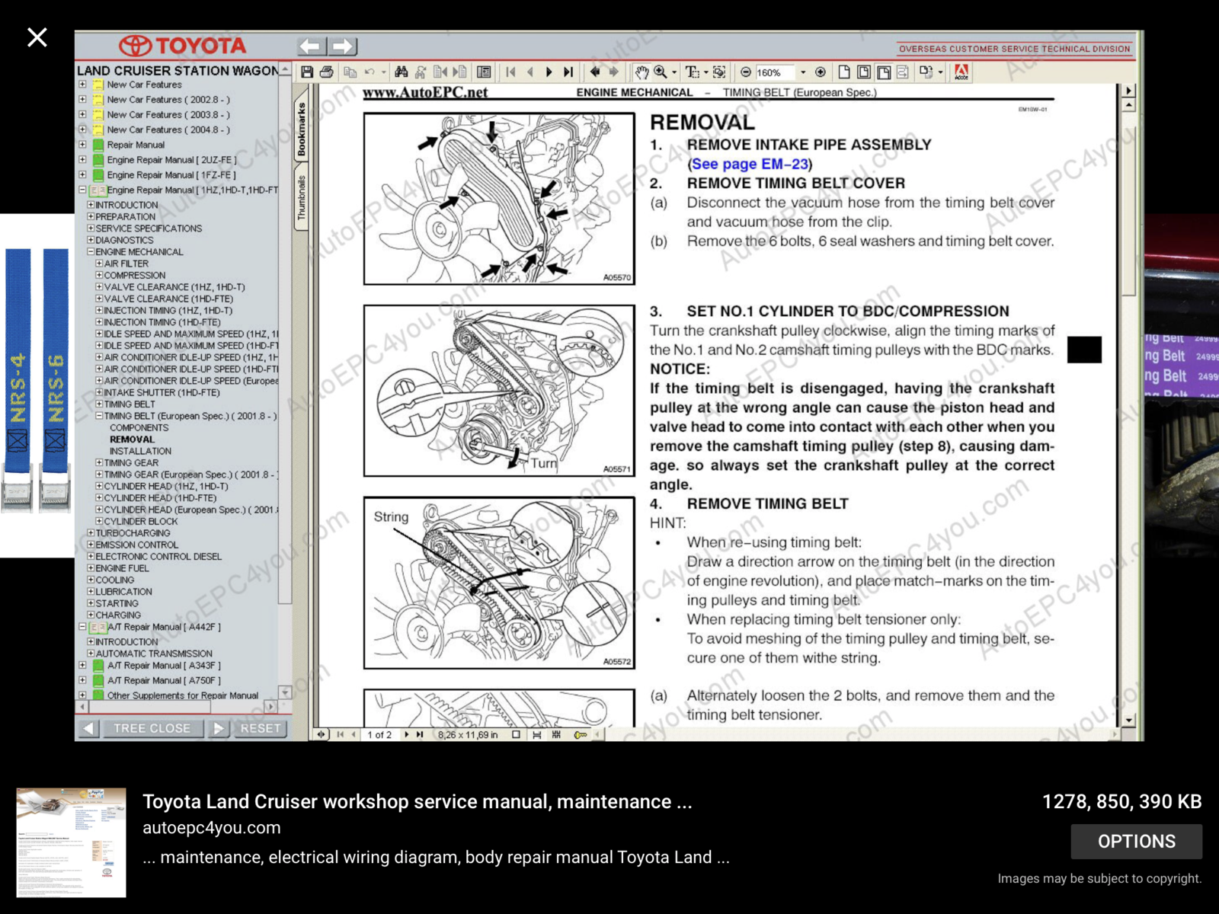The width and height of the screenshot is (1219, 914).
Task: Select the Zoom In magnifier tool
Action: point(661,72)
